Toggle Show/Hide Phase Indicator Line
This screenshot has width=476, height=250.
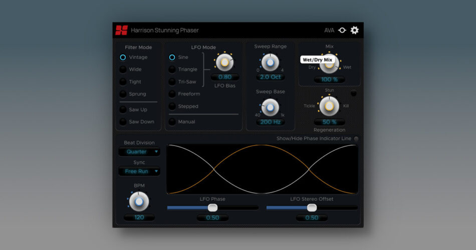coord(356,138)
